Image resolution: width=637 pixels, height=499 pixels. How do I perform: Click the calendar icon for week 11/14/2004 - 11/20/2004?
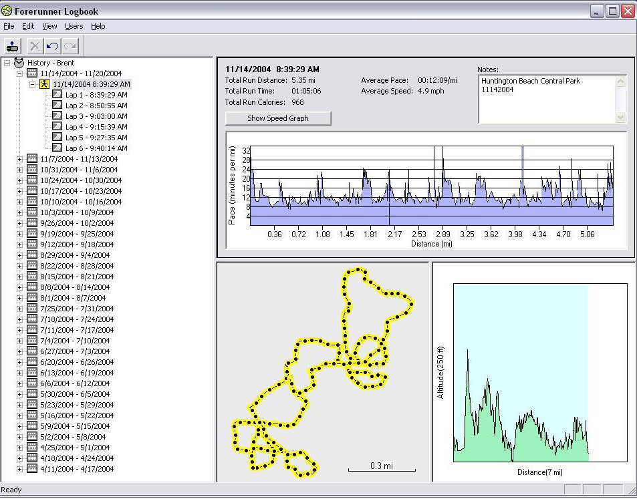click(x=31, y=73)
